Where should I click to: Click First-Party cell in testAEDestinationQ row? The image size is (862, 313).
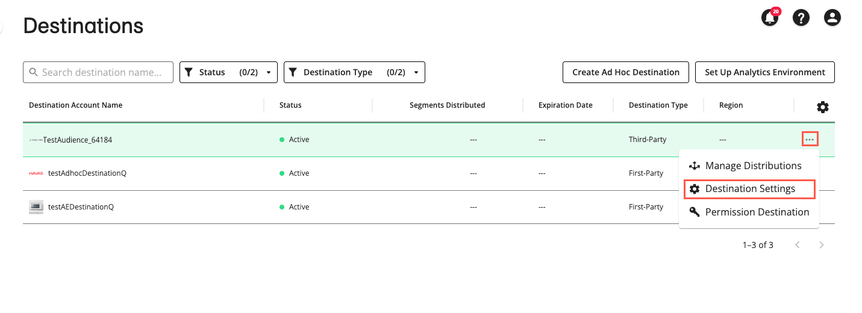coord(646,207)
